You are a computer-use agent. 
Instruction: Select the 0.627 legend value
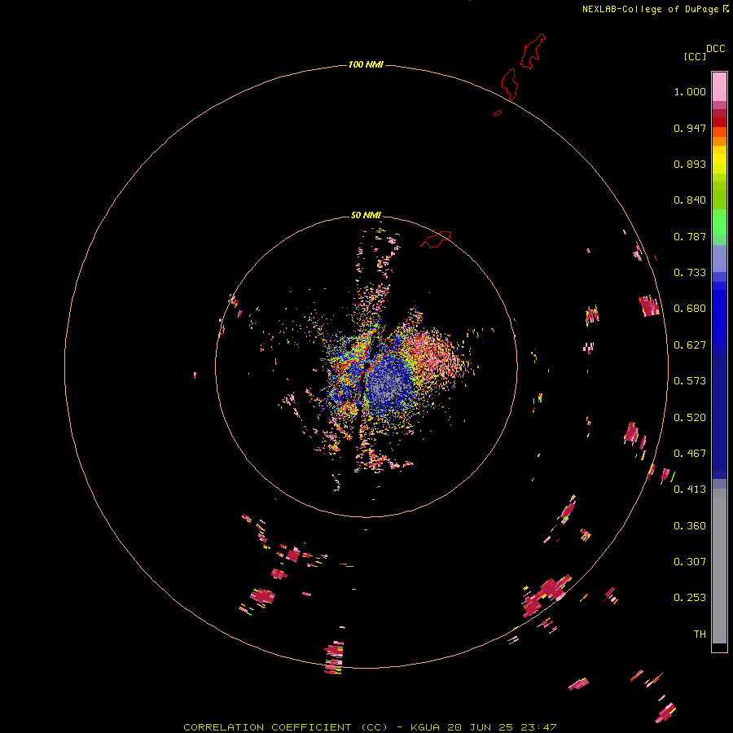tap(690, 345)
